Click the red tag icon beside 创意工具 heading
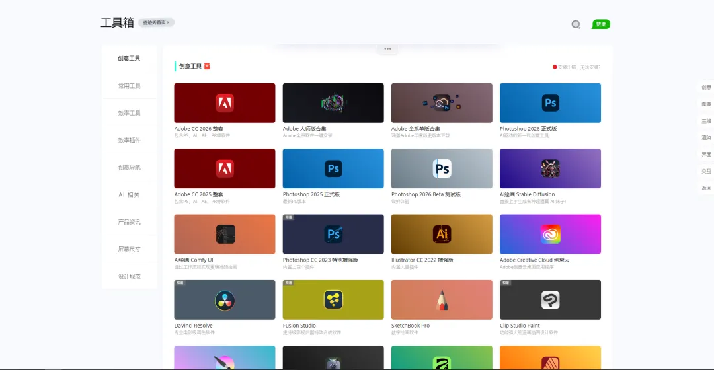Viewport: 714px width, 370px height. point(207,67)
